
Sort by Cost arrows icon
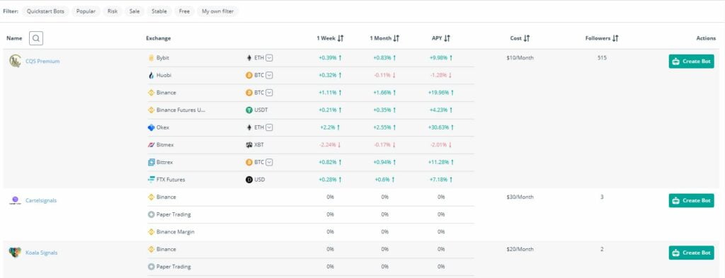[527, 38]
